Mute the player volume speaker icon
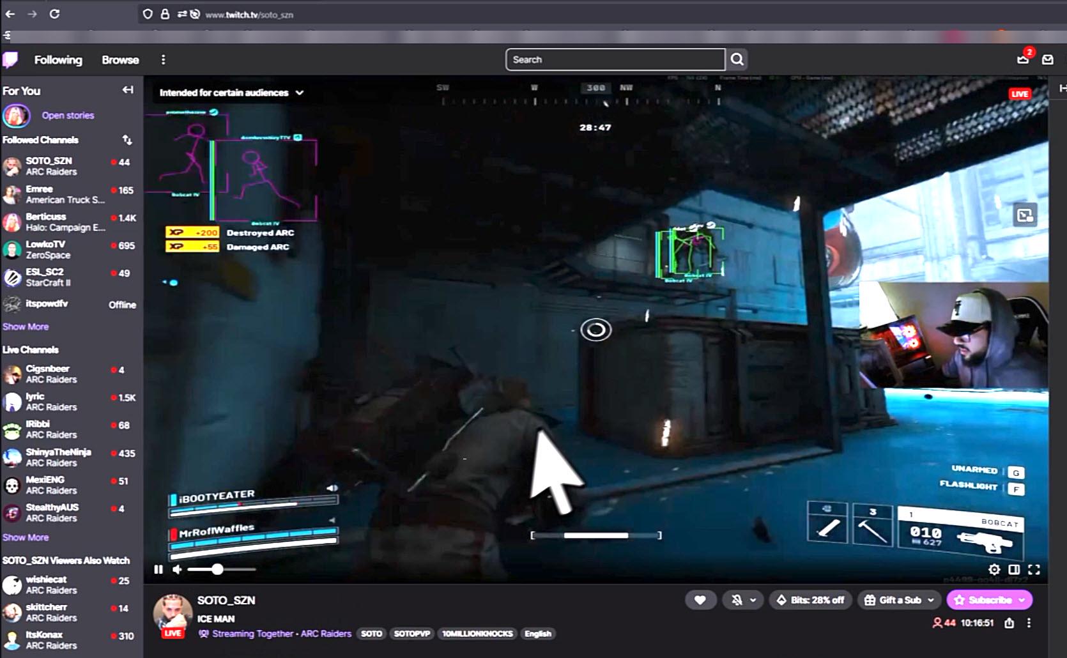The width and height of the screenshot is (1067, 658). 177,569
